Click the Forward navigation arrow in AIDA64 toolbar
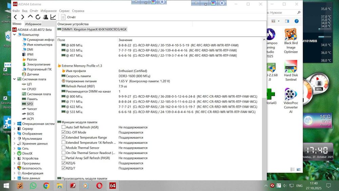This screenshot has width=339, height=191. pyautogui.click(x=22, y=17)
